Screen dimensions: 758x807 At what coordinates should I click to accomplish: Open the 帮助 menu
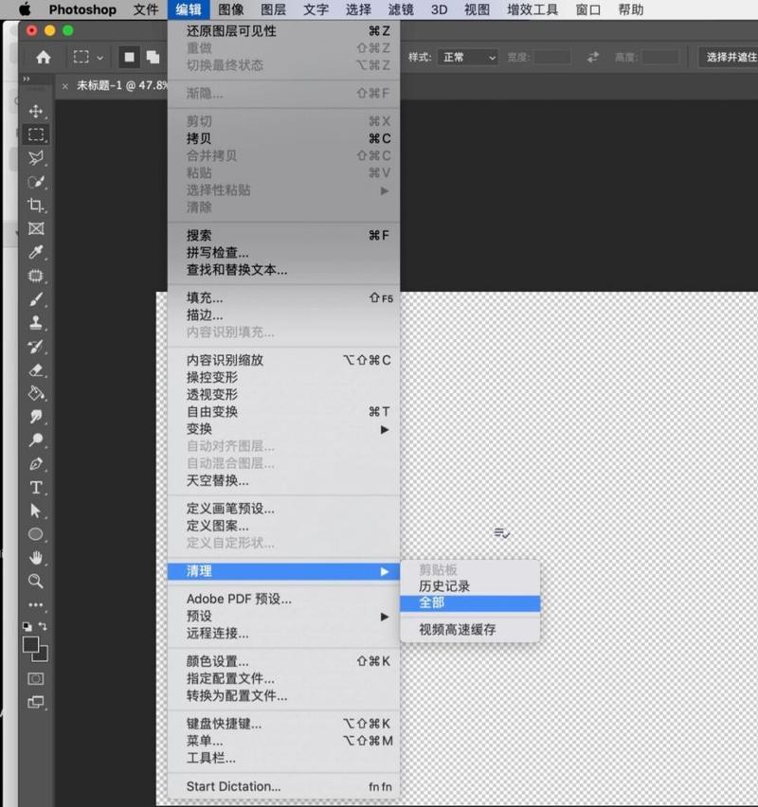point(631,9)
